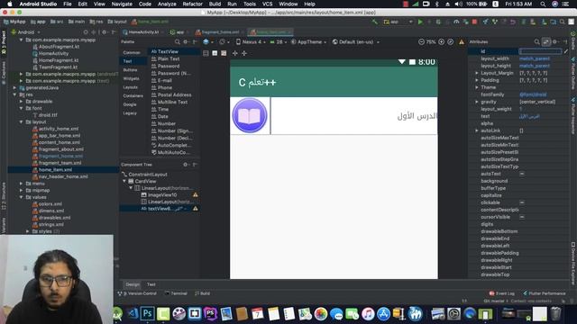Toggle autoText checkbox in attributes
This screenshot has height=324, width=577.
pyautogui.click(x=522, y=174)
